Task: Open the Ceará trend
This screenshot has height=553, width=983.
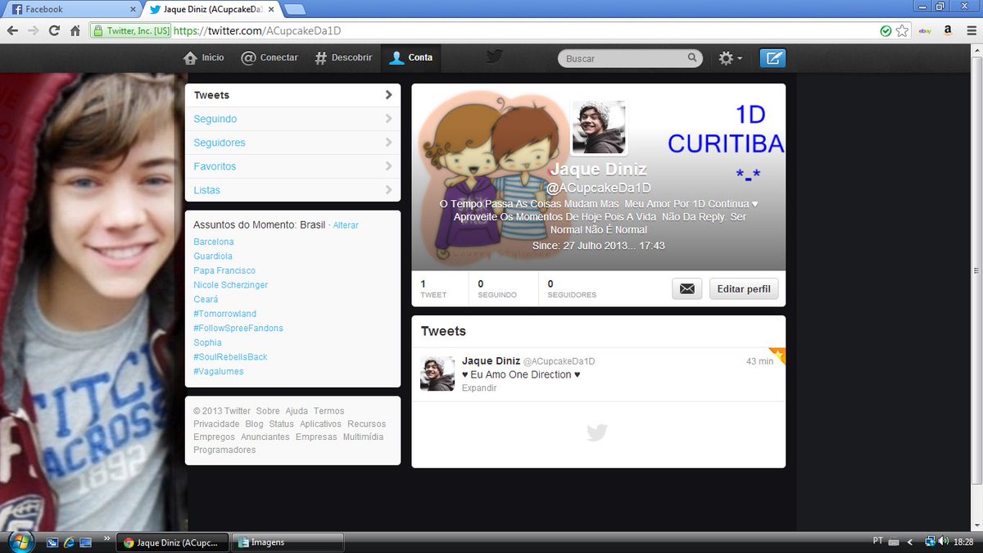Action: [x=206, y=299]
